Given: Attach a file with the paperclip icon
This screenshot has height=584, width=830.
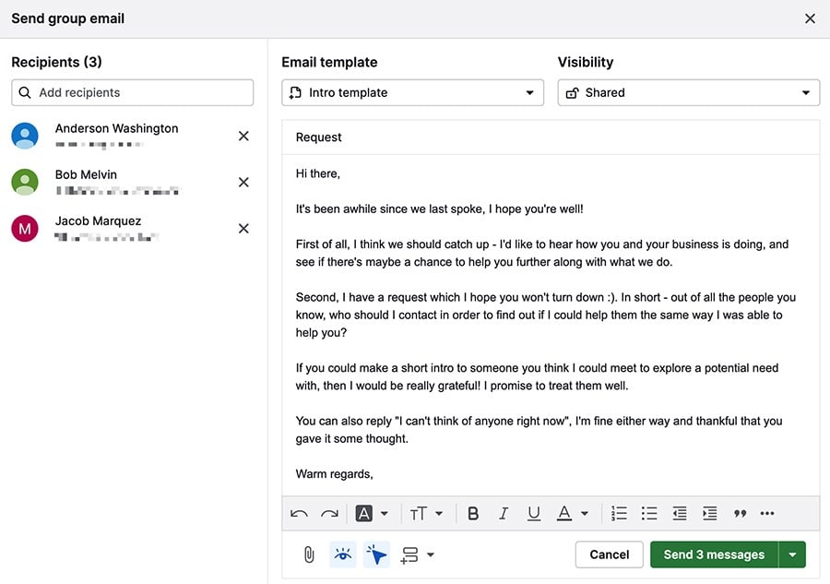Looking at the screenshot, I should tap(308, 554).
